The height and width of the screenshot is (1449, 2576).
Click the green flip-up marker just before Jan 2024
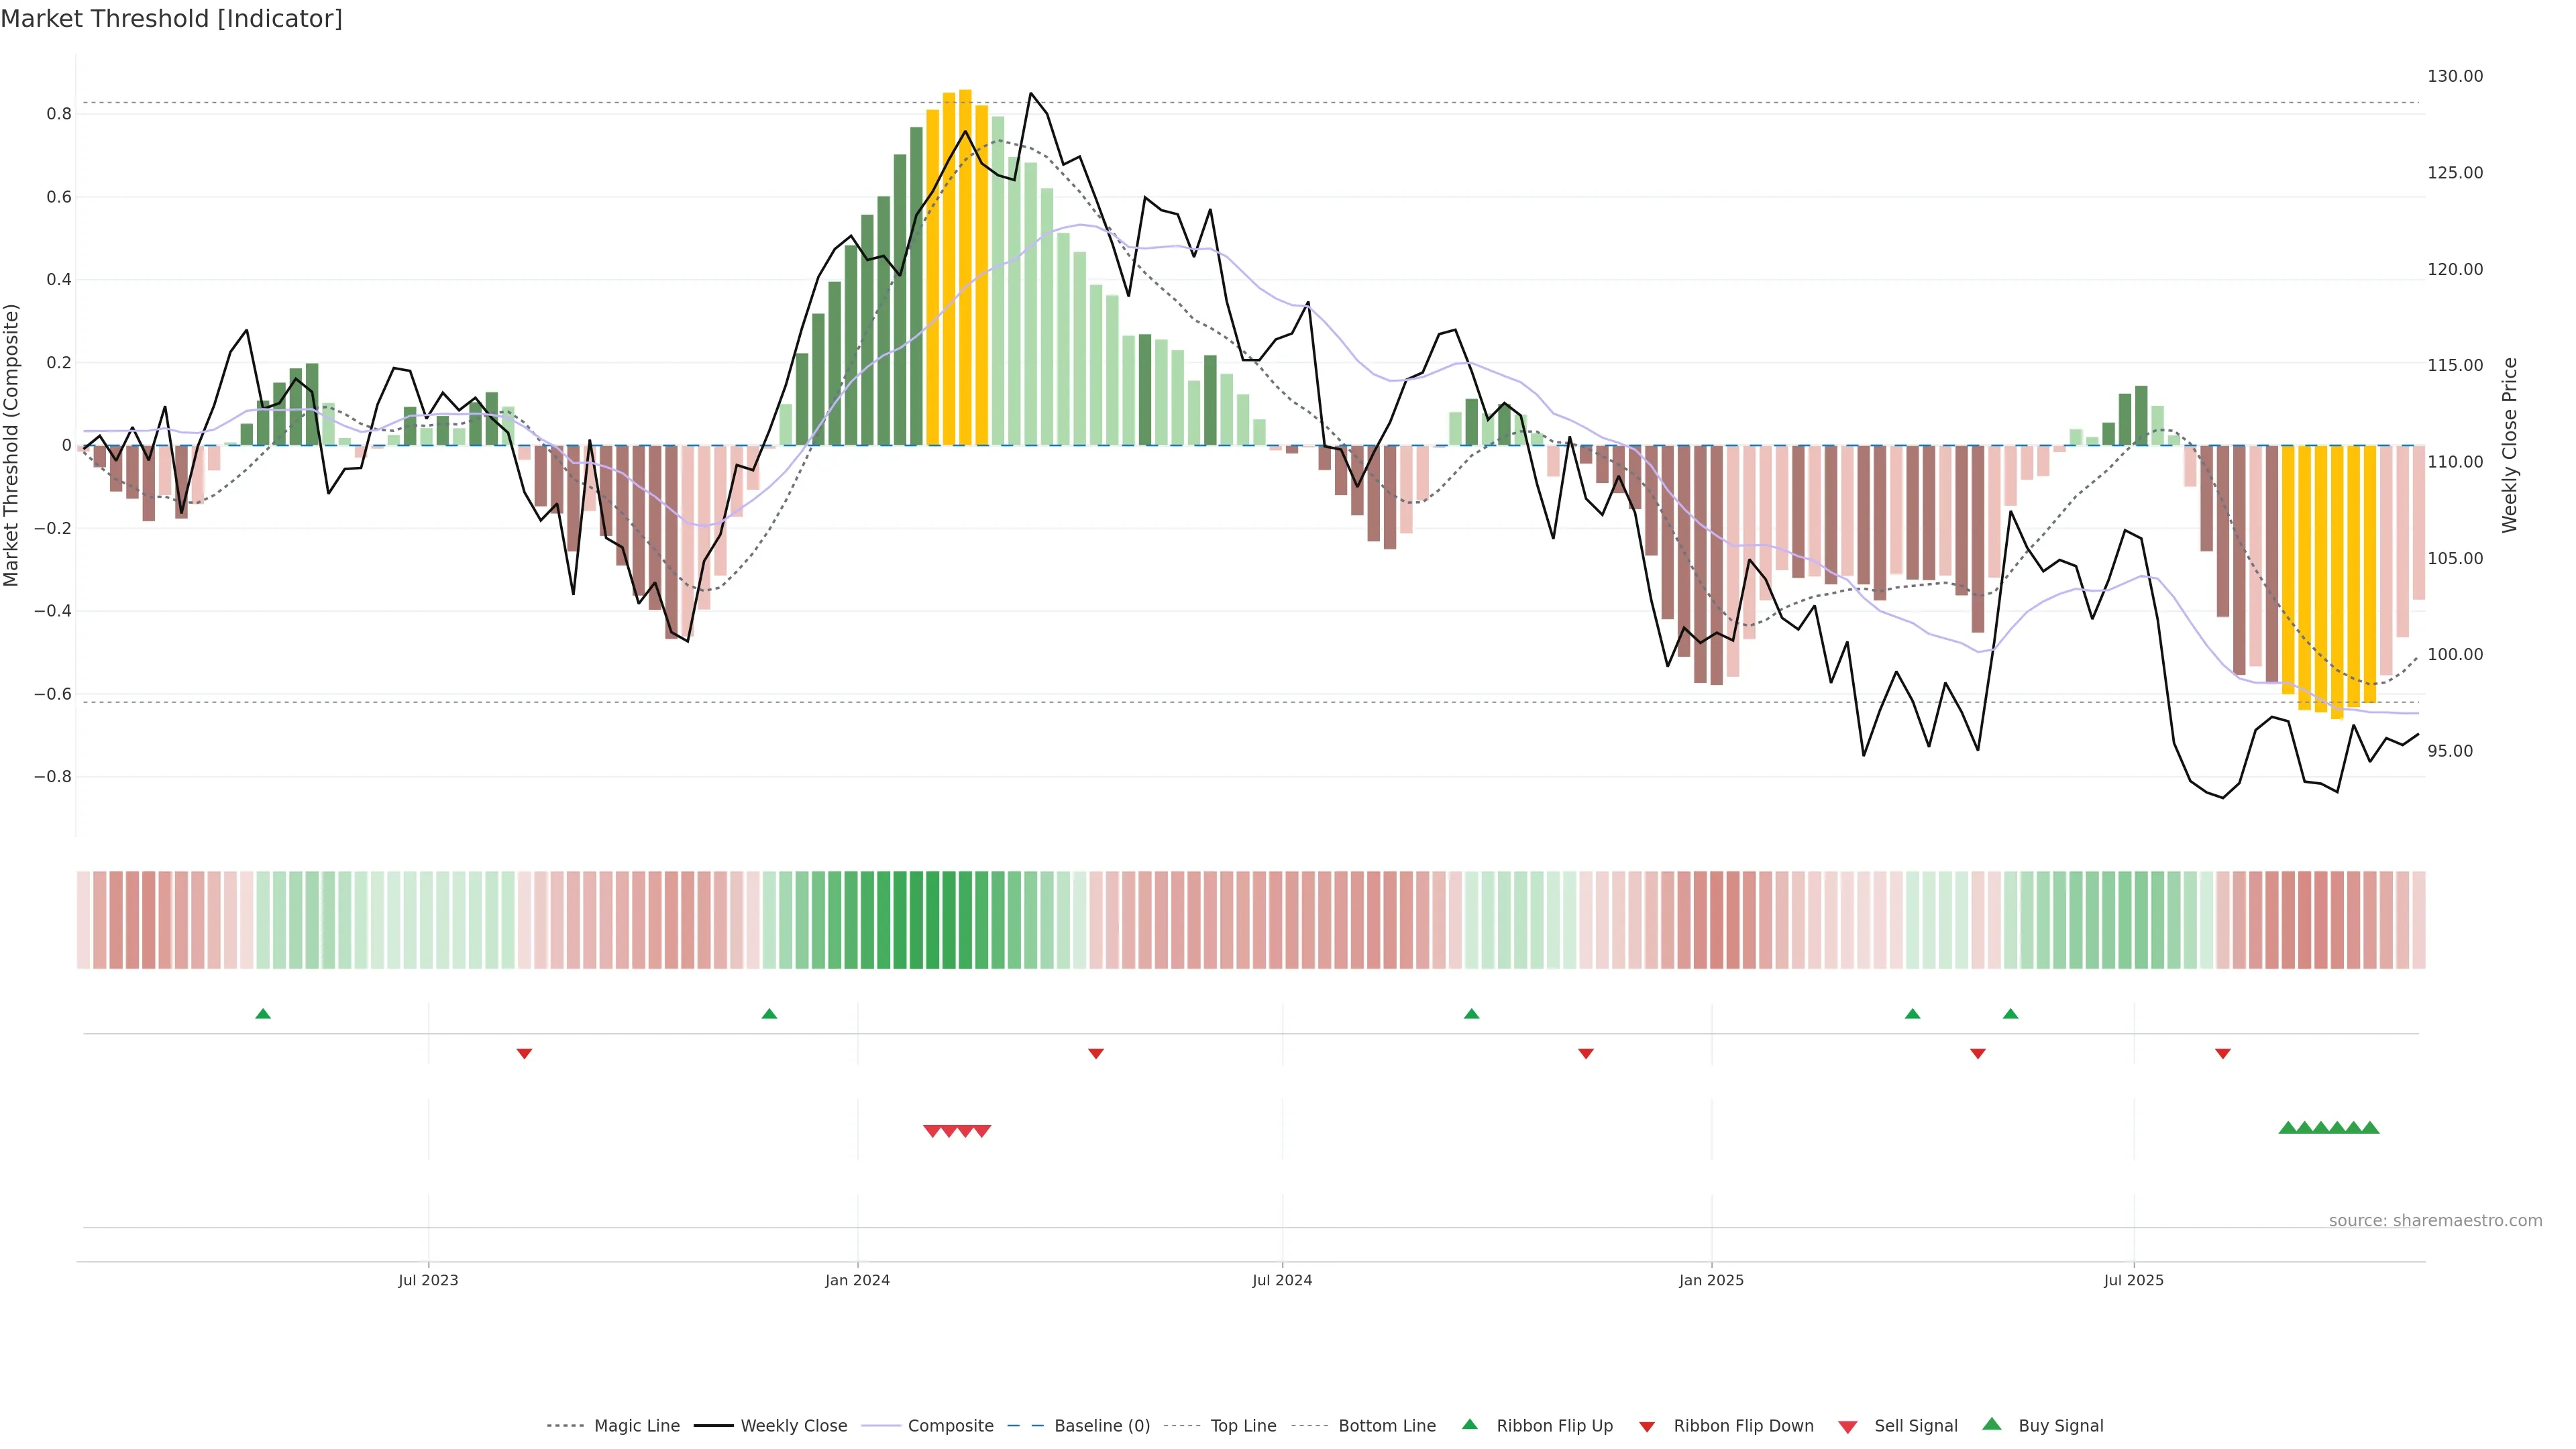[769, 1014]
